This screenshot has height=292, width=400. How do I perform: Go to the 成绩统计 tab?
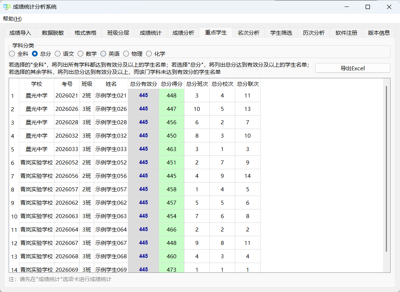(x=150, y=33)
